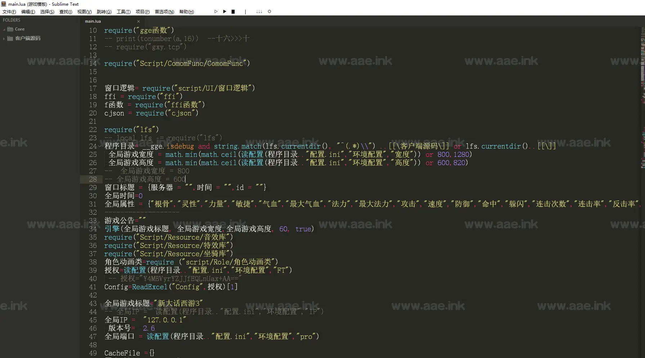Click the black stop square icon
645x358 pixels.
pos(233,12)
